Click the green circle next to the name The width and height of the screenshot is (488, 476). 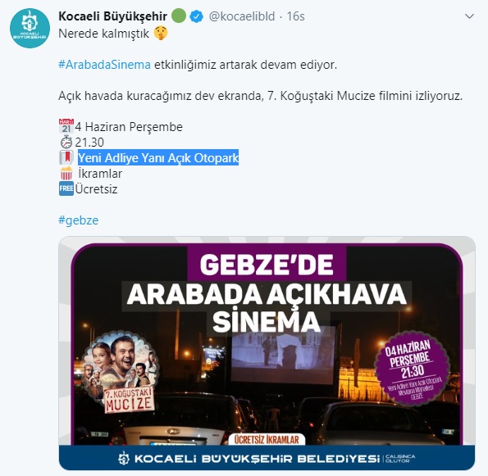pyautogui.click(x=179, y=16)
